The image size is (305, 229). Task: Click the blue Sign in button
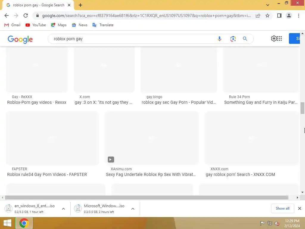point(295,38)
